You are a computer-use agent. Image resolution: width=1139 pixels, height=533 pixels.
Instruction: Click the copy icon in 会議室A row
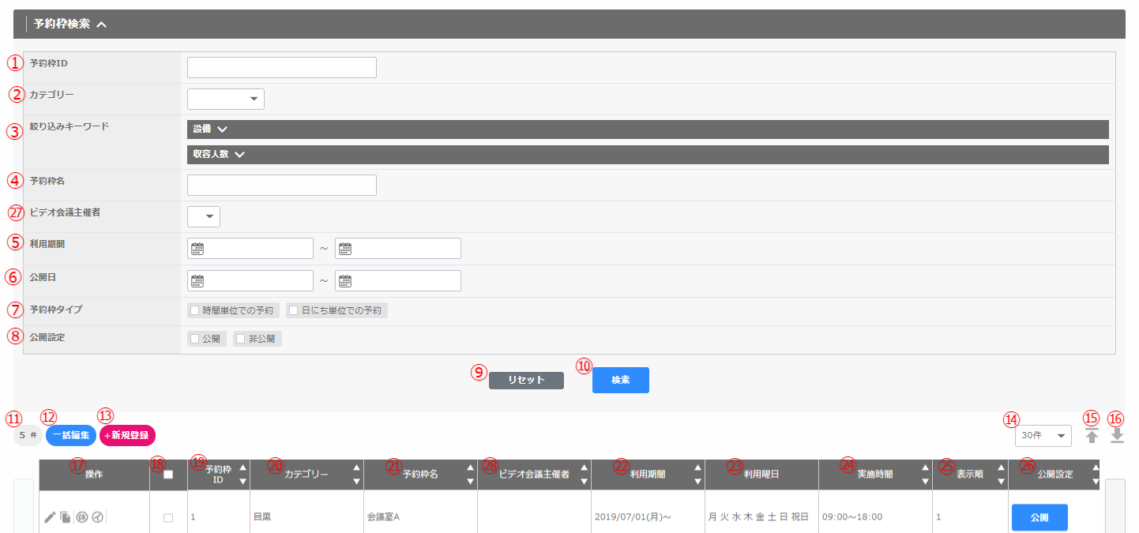click(66, 518)
